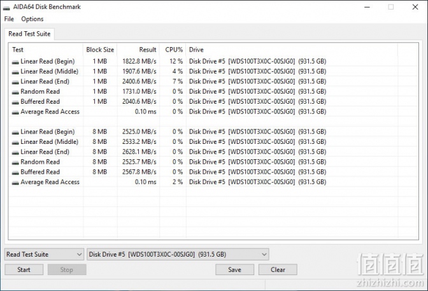Click the 12 % CPU value
428x291 pixels.
pos(176,61)
